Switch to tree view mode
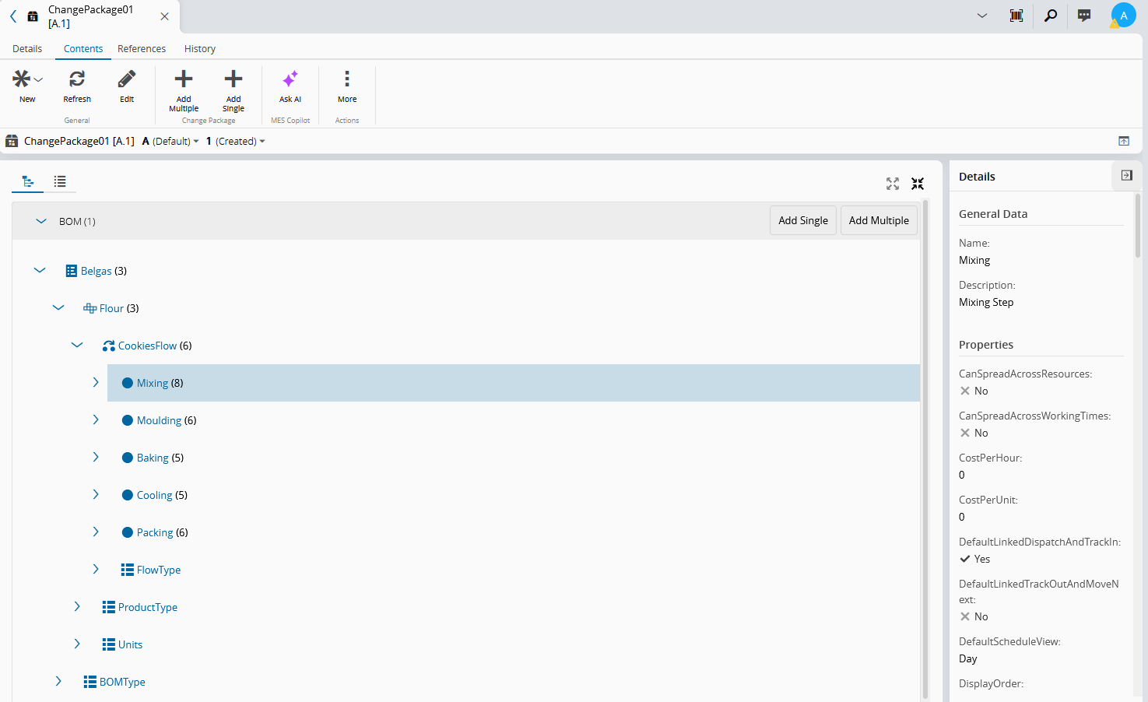This screenshot has height=702, width=1148. [28, 181]
